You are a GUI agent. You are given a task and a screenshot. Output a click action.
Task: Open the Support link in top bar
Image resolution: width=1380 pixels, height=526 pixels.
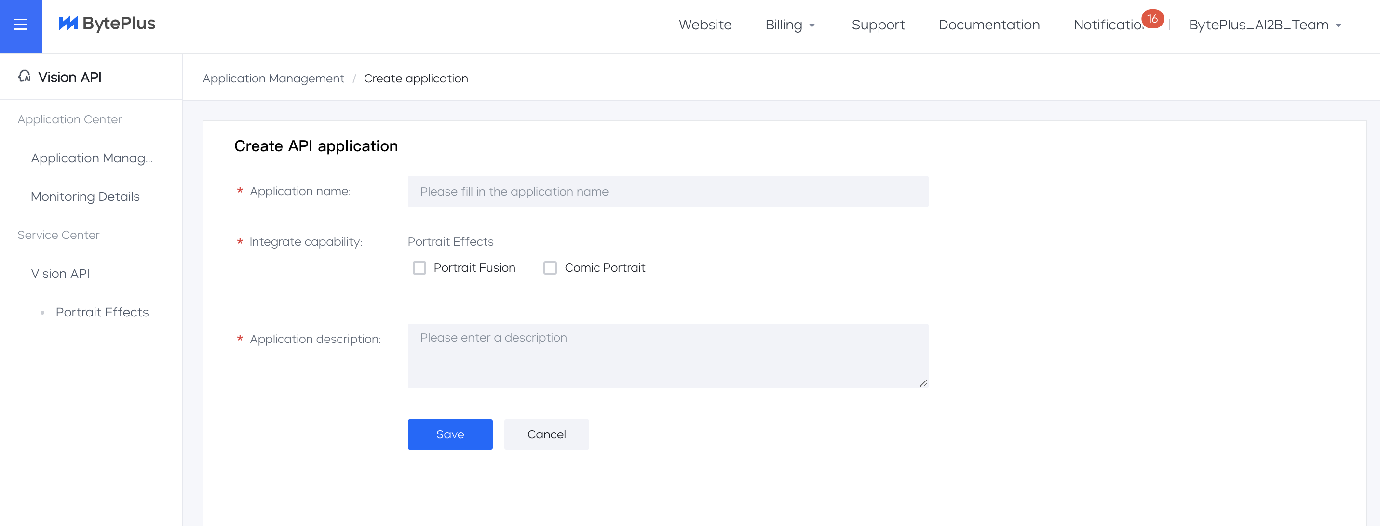tap(878, 25)
